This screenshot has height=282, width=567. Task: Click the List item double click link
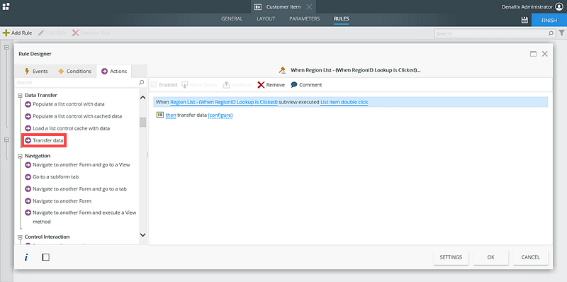click(344, 102)
